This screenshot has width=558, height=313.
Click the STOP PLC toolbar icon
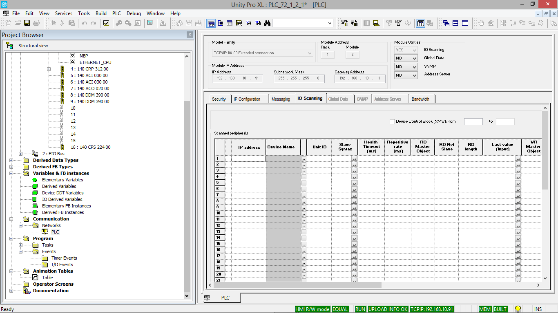tap(398, 23)
